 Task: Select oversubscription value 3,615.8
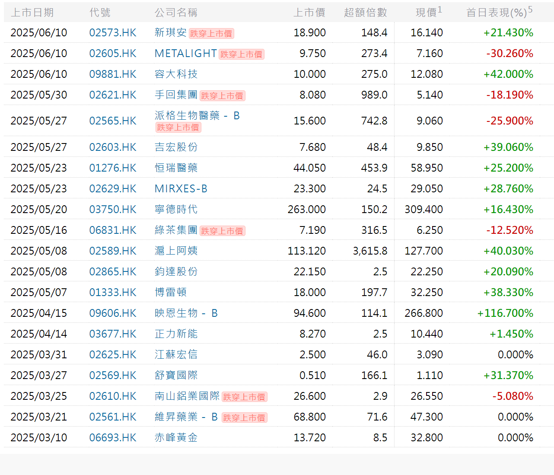[370, 251]
